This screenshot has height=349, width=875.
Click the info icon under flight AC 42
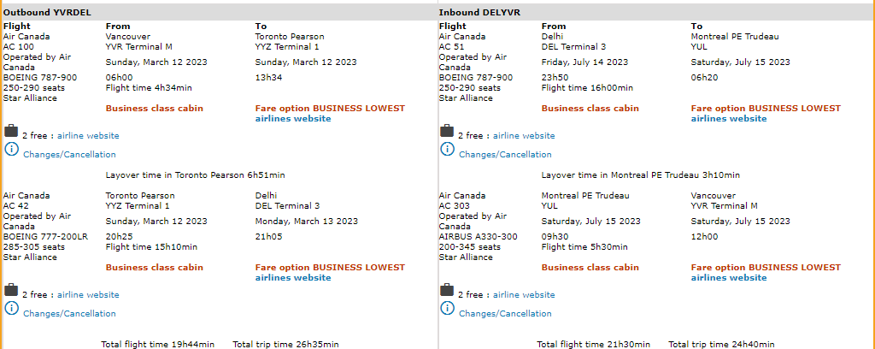[11, 309]
